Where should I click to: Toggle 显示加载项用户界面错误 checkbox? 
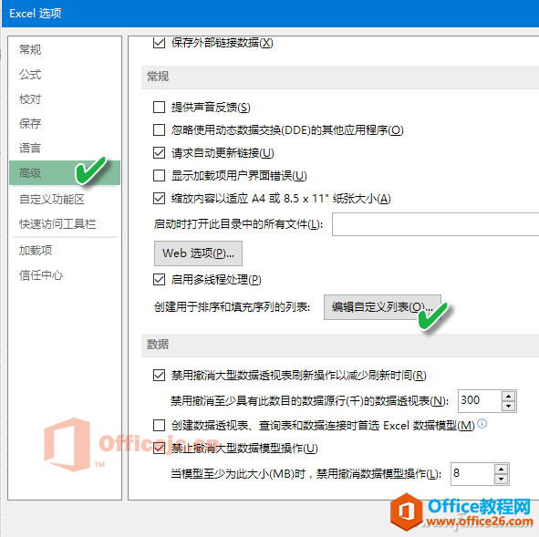159,176
